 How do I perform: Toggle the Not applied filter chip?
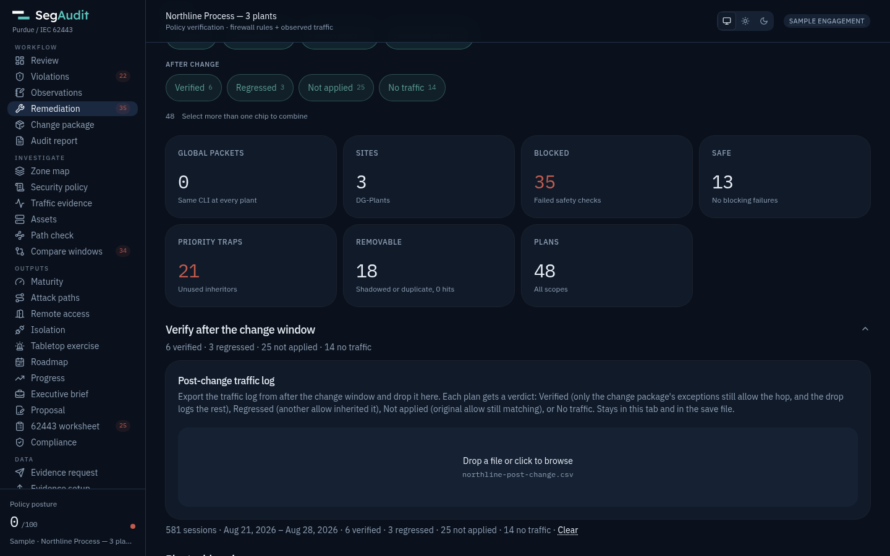click(336, 88)
